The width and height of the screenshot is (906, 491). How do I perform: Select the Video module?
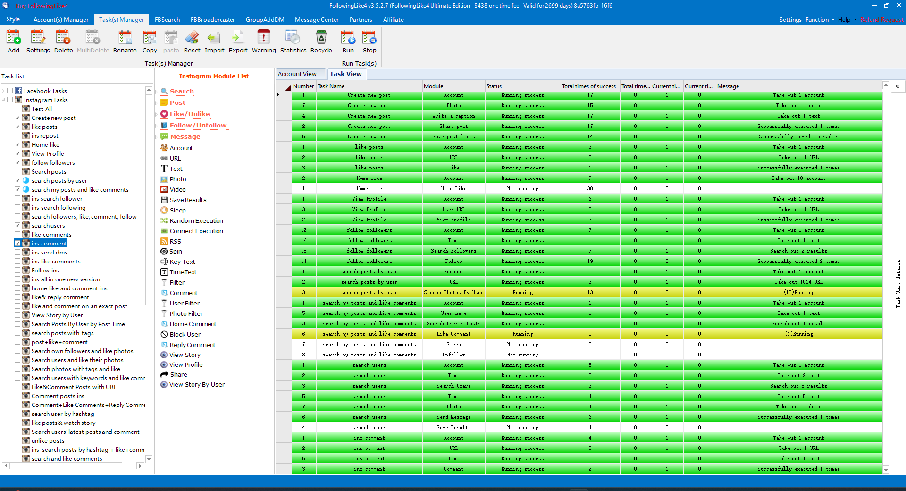(x=178, y=189)
